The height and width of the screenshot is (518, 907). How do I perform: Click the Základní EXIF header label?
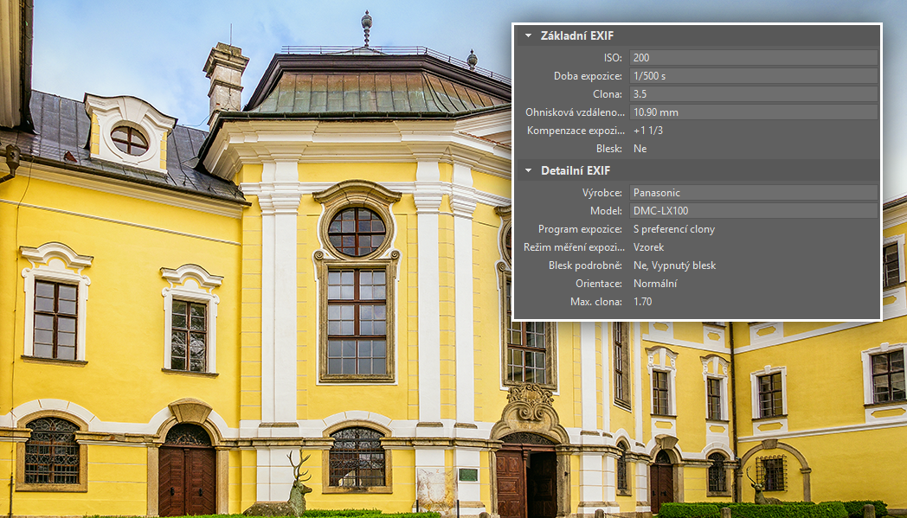coord(575,35)
